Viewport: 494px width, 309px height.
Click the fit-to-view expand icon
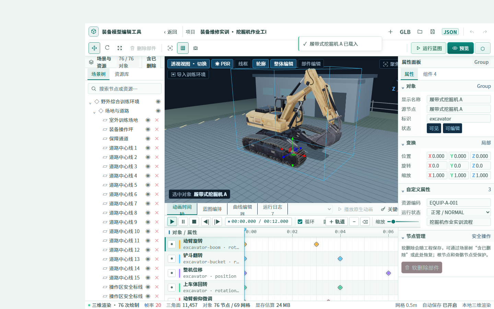pyautogui.click(x=120, y=48)
